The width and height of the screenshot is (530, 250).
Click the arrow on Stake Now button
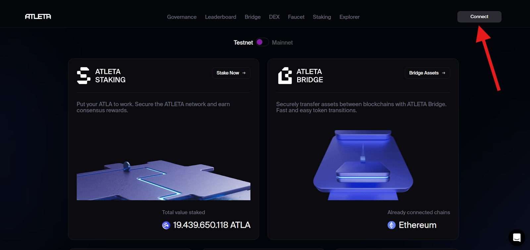pyautogui.click(x=244, y=73)
